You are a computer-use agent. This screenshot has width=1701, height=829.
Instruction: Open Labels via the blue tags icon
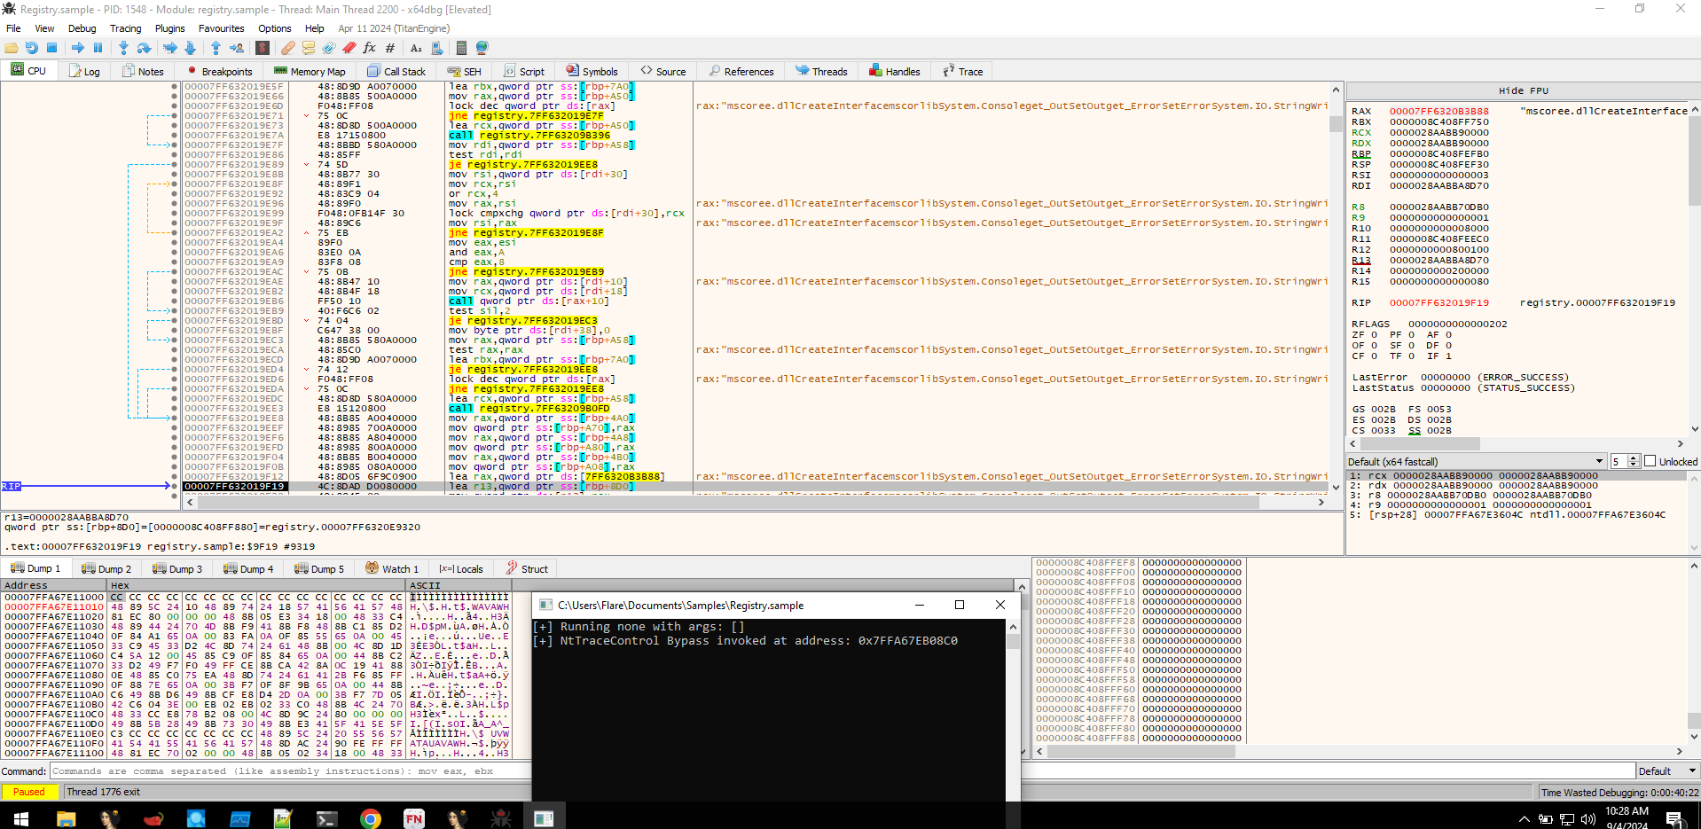(x=329, y=48)
